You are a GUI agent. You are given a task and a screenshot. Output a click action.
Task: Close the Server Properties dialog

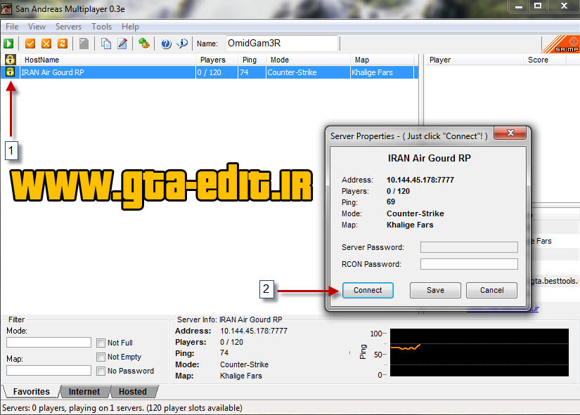pyautogui.click(x=510, y=133)
